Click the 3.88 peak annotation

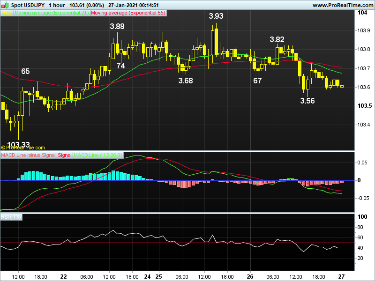coord(117,26)
